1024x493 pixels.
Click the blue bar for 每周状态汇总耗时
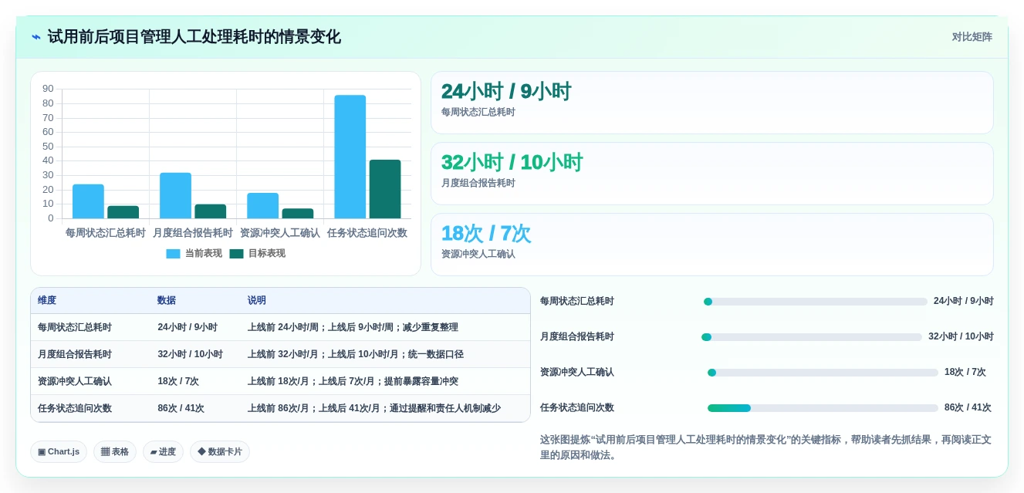(88, 201)
